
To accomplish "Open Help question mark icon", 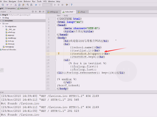I will click(x=72, y=5).
